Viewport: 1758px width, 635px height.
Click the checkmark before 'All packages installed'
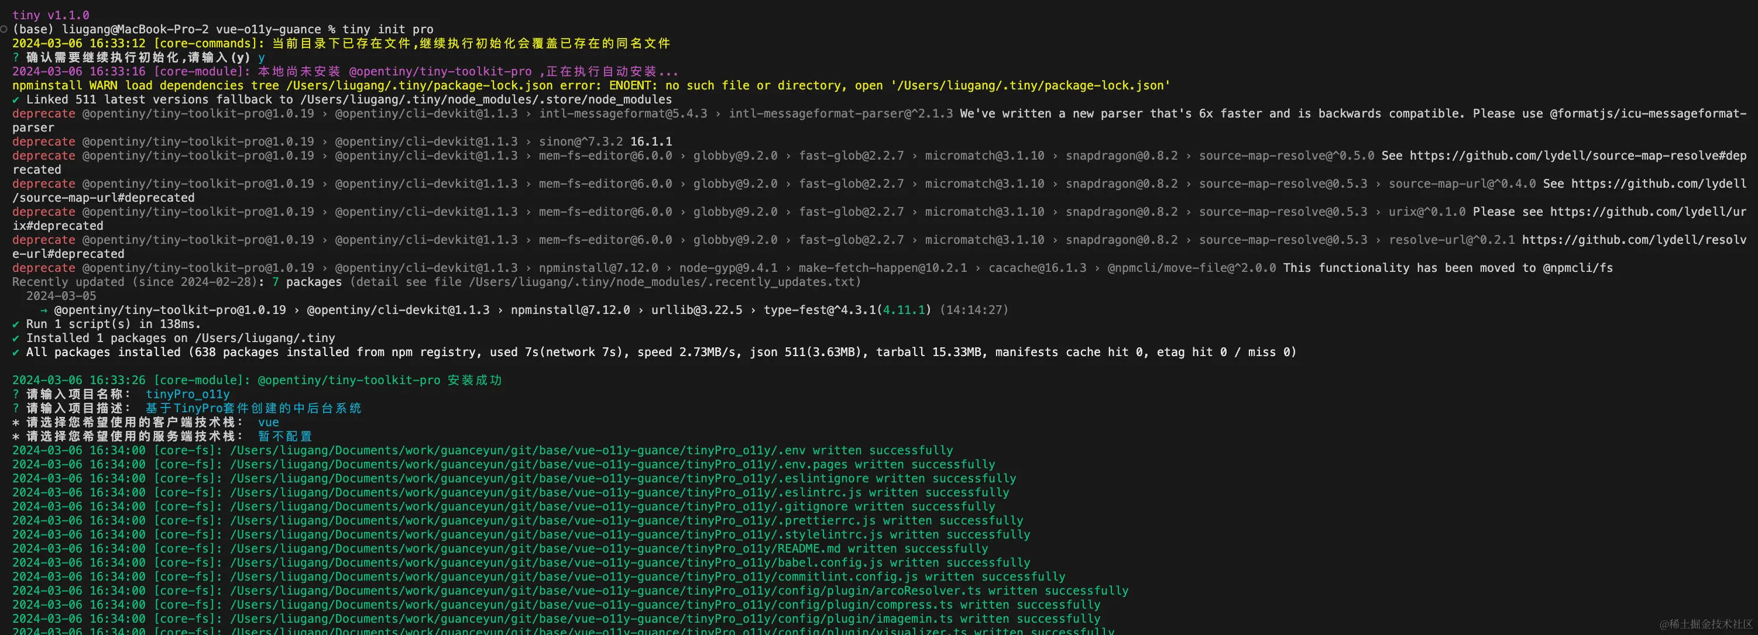(x=16, y=353)
